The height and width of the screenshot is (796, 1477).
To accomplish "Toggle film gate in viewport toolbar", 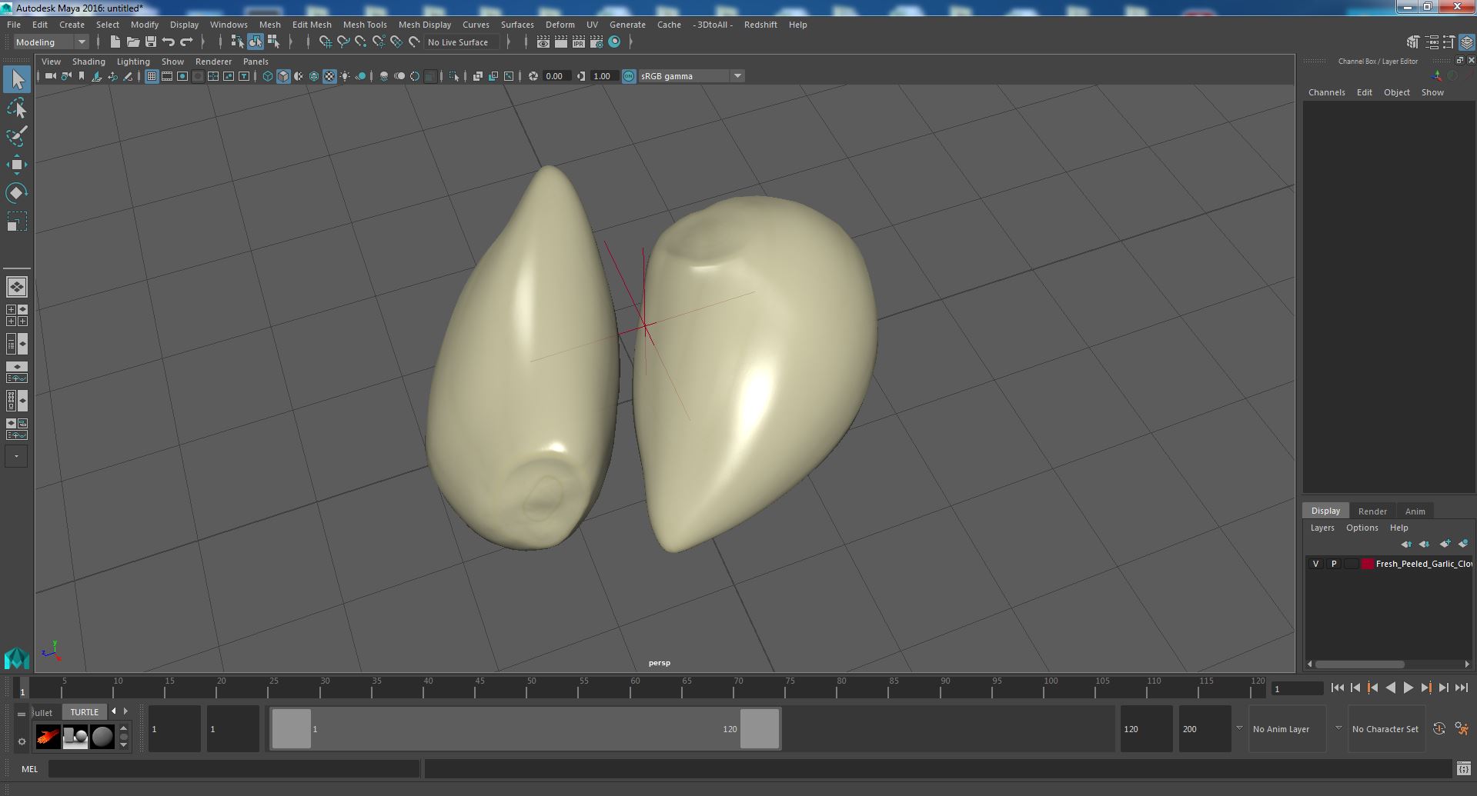I will (167, 76).
